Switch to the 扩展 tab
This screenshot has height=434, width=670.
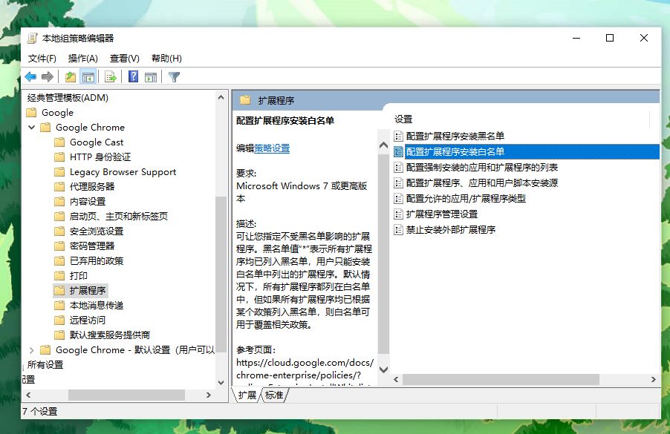tap(247, 395)
